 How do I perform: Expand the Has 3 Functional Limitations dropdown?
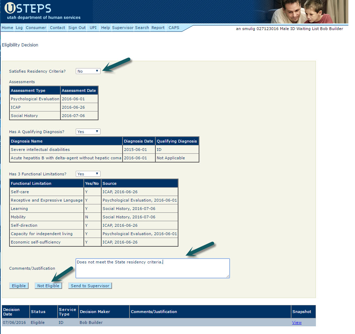coord(88,174)
